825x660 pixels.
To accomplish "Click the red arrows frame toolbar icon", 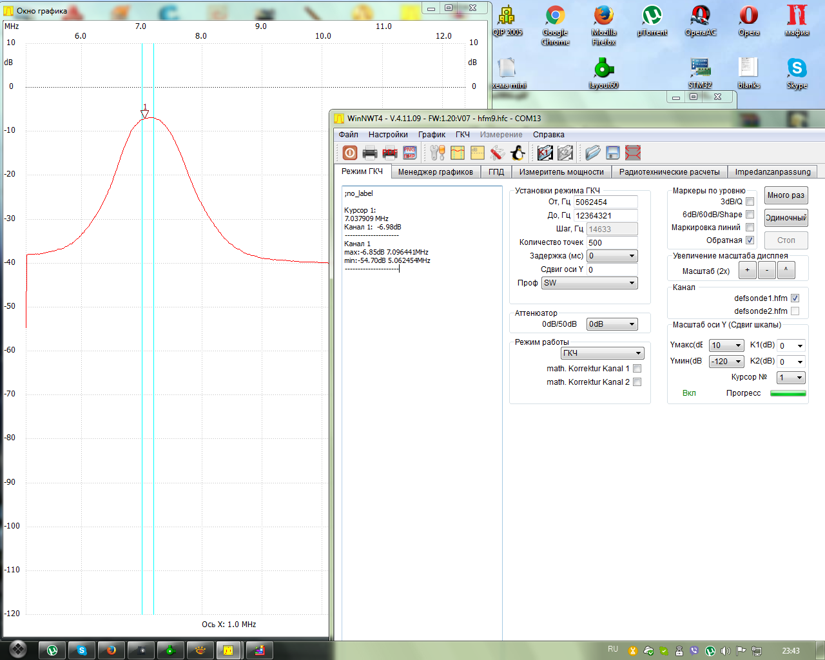I will (633, 153).
